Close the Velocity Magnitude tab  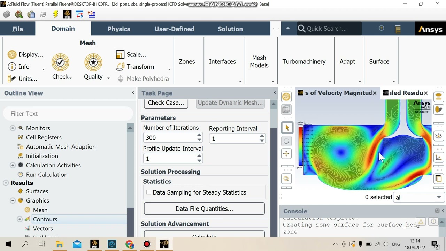375,93
